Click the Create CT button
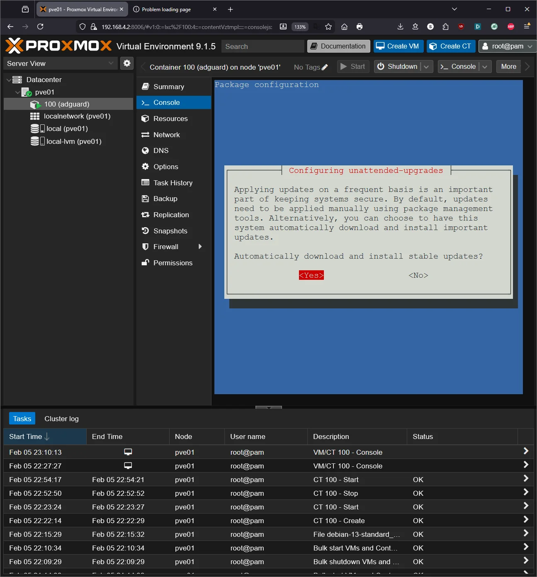The width and height of the screenshot is (537, 577). [451, 46]
